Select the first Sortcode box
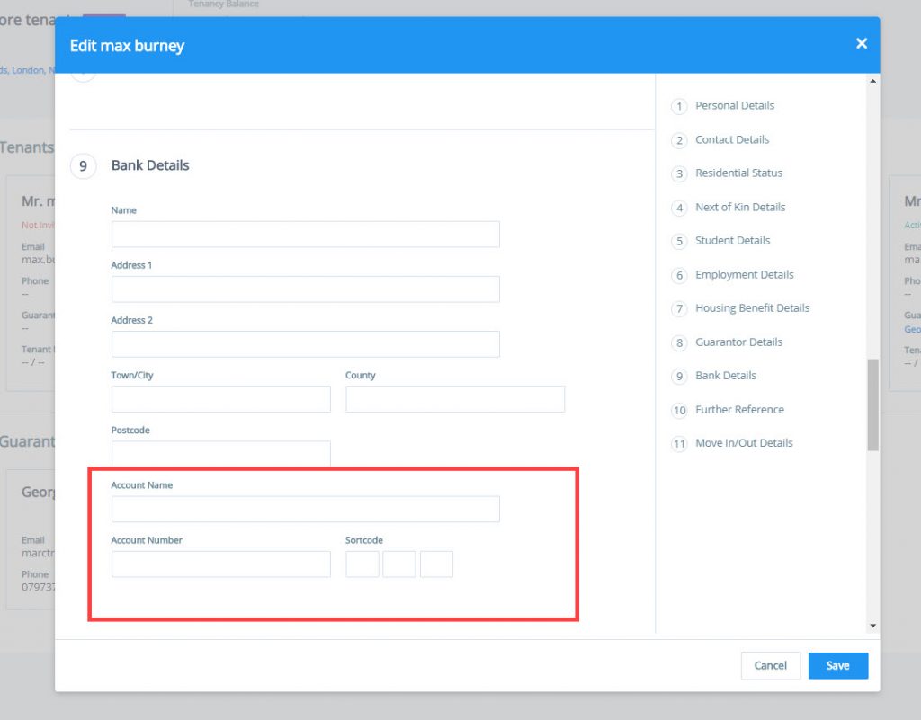Image resolution: width=921 pixels, height=720 pixels. coord(362,564)
